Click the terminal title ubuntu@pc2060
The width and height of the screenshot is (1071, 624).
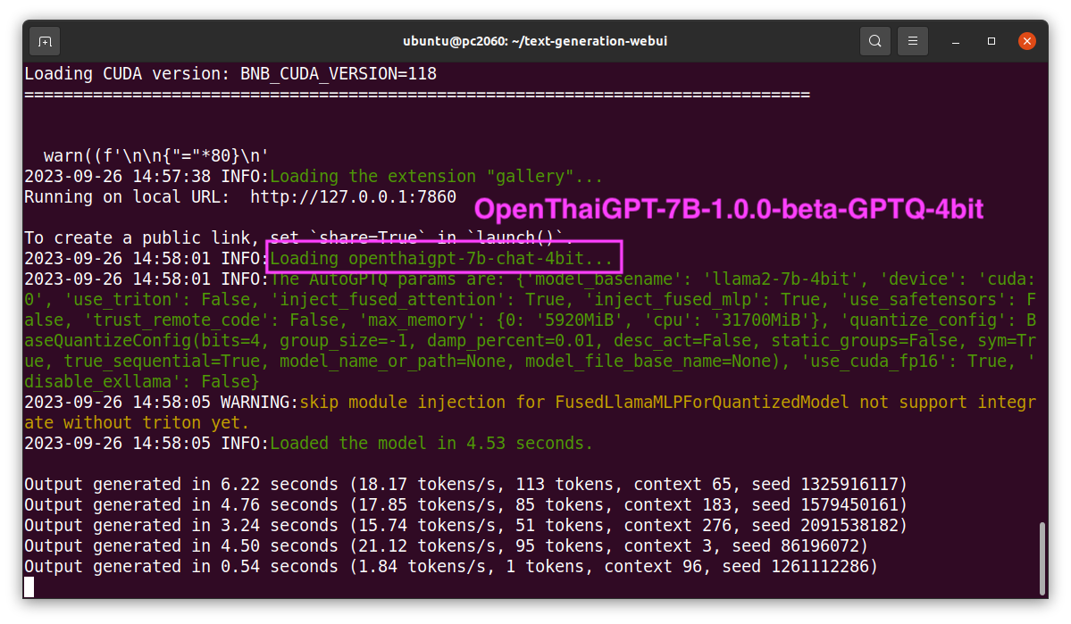(x=535, y=41)
